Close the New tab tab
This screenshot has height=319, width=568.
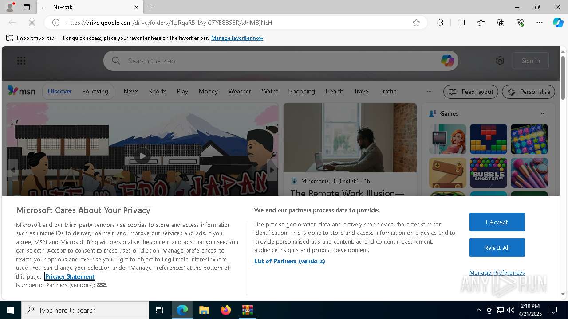pyautogui.click(x=136, y=7)
